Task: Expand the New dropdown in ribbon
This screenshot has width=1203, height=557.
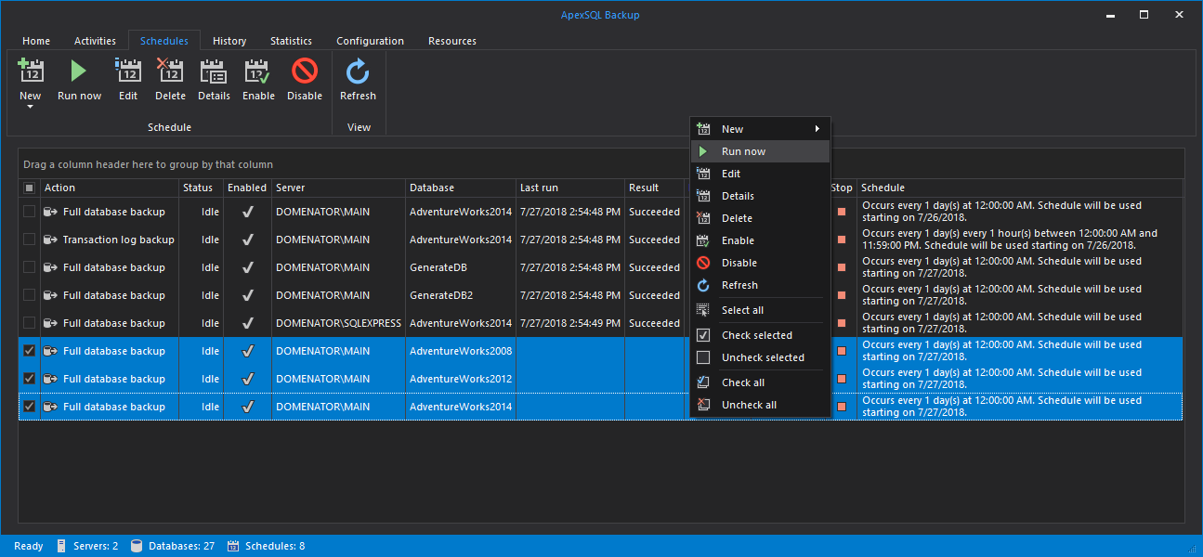Action: point(31,107)
